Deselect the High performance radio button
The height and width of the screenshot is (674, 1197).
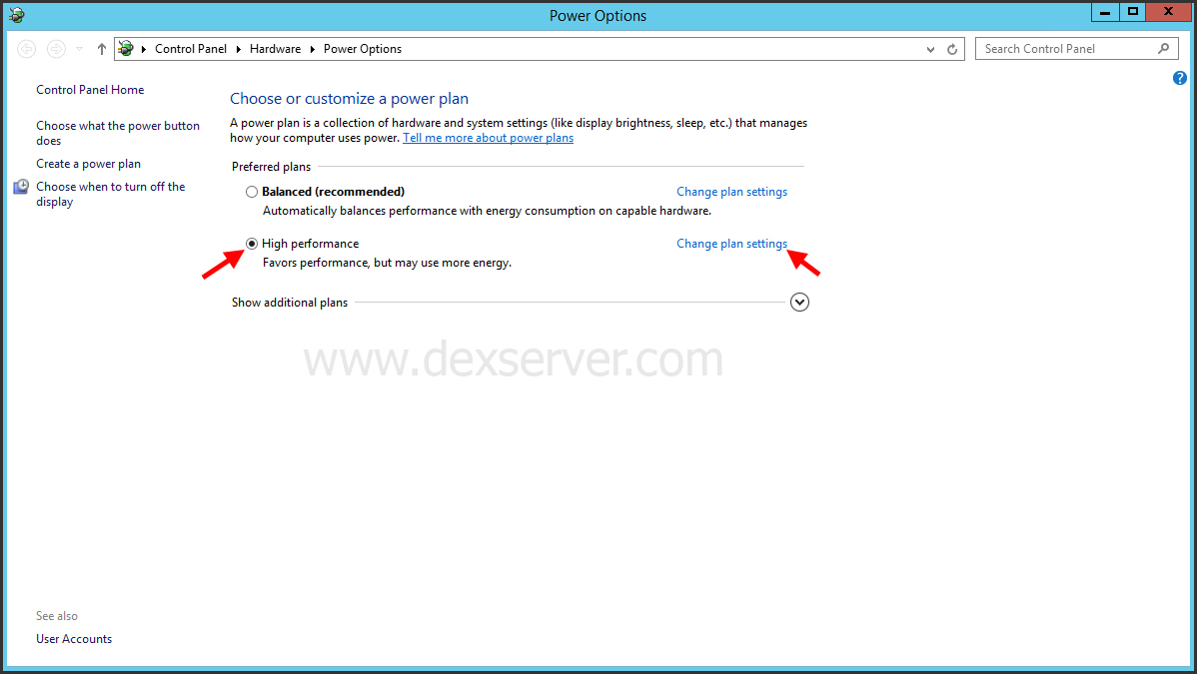pos(251,244)
